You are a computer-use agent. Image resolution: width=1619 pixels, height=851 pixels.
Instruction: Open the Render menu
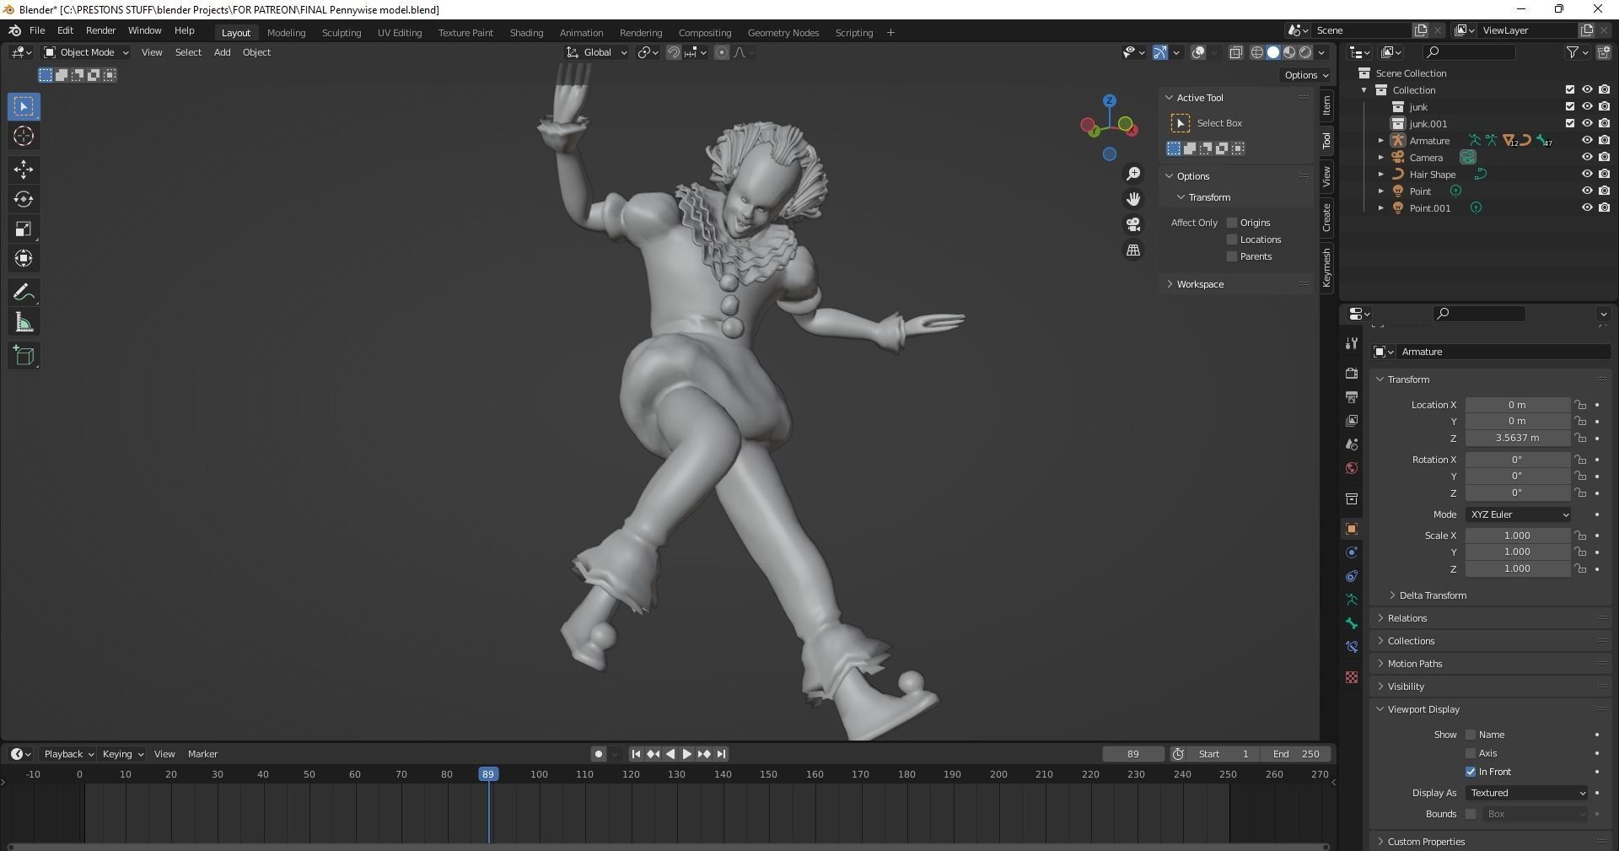click(x=100, y=30)
